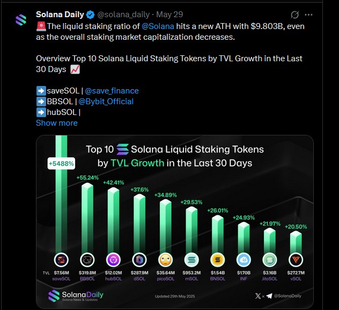Click the mSOL token icon
Screen dimensions: 339x310
[191, 260]
